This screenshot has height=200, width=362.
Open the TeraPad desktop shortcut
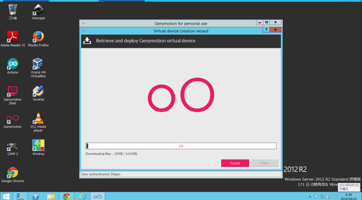[x=38, y=93]
